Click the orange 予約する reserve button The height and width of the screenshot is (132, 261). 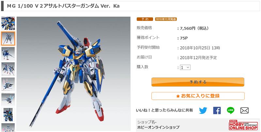[x=198, y=82]
